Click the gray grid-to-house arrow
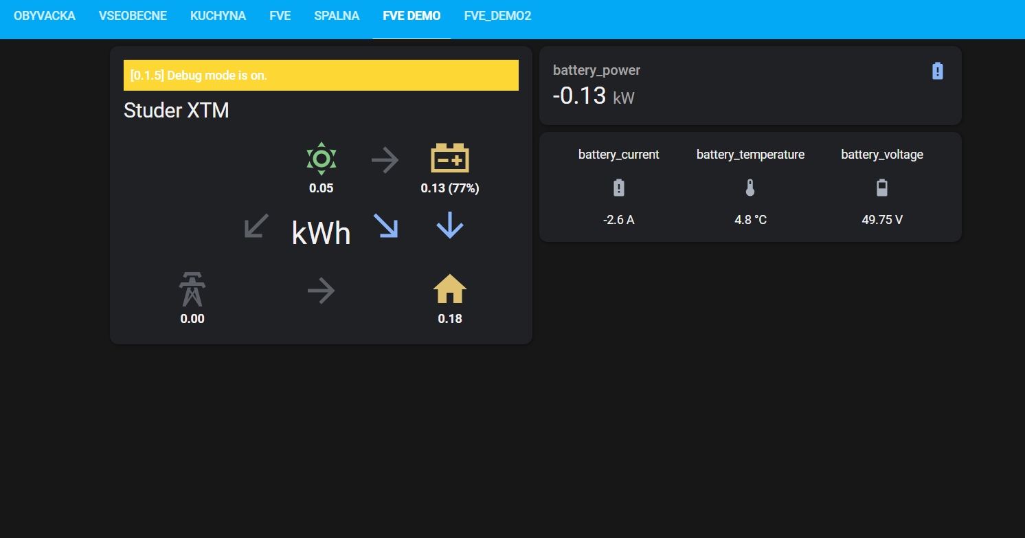The width and height of the screenshot is (1025, 538). (x=321, y=292)
